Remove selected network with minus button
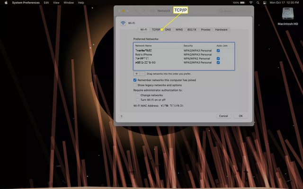This screenshot has width=303, height=189. [x=143, y=74]
